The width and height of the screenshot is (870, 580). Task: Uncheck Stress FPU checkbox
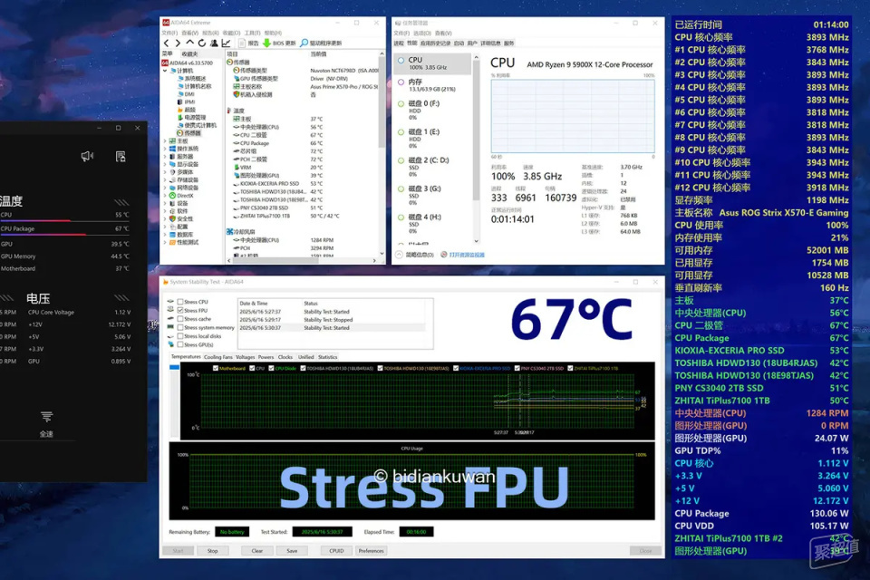click(x=180, y=311)
